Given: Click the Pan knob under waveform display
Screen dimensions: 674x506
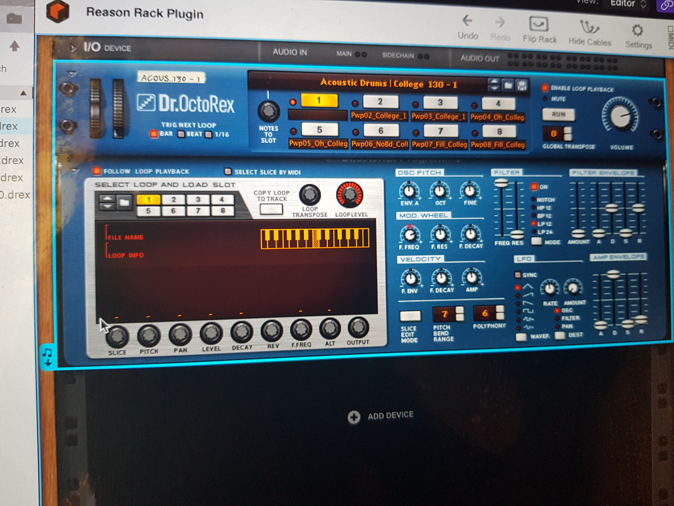Looking at the screenshot, I should click(180, 335).
